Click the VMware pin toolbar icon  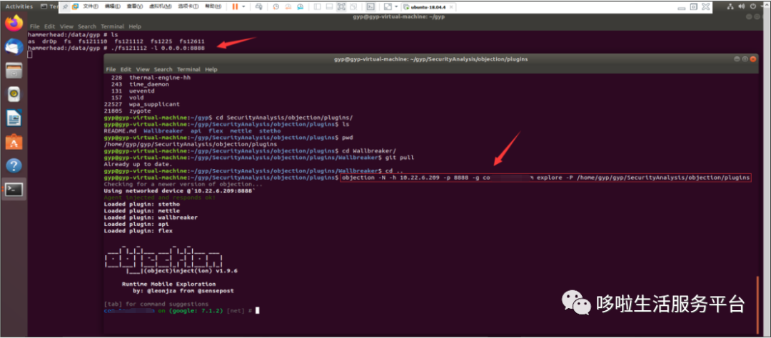[65, 7]
